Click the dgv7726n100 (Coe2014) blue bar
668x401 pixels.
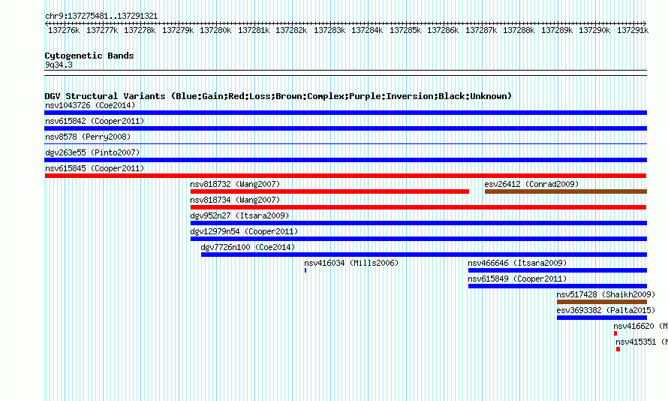click(424, 255)
